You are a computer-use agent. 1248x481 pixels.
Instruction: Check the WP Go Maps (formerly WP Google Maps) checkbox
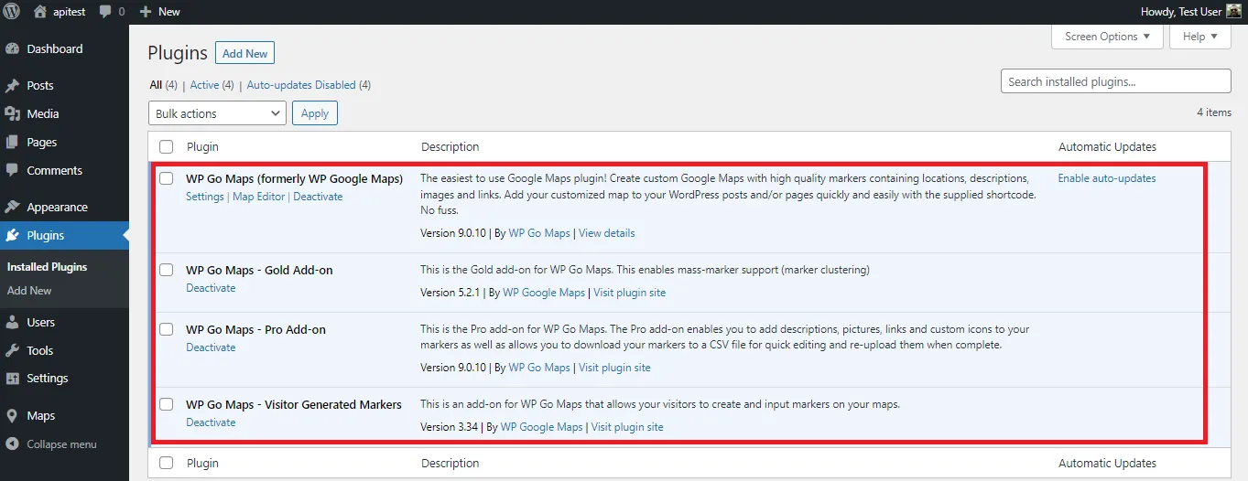point(166,179)
